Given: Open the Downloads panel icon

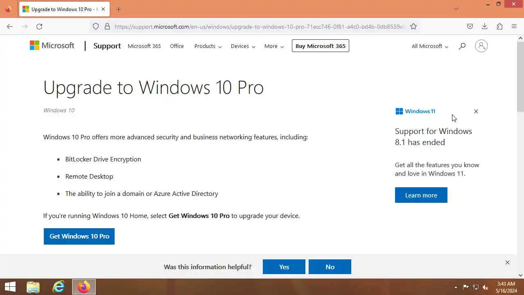Looking at the screenshot, I should pos(485,26).
